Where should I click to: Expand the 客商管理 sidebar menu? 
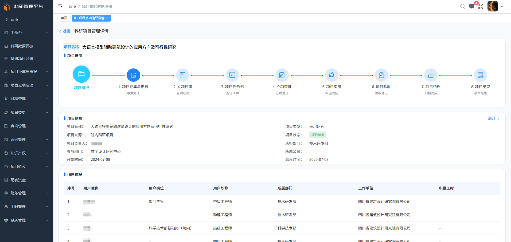[26, 126]
